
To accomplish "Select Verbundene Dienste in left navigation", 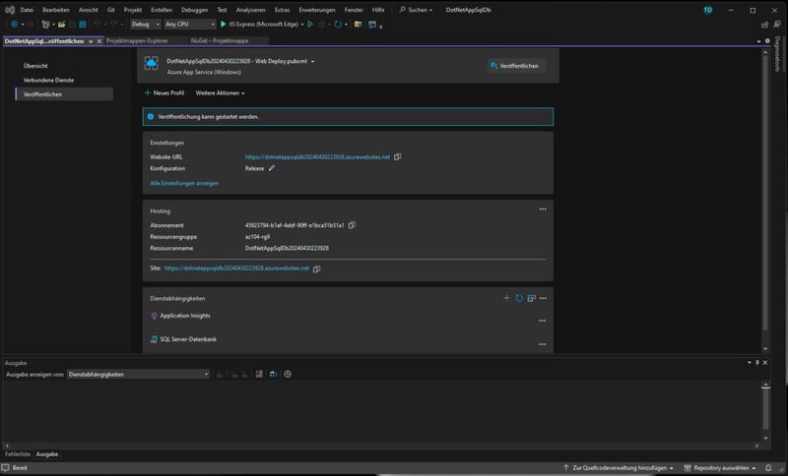I will pos(48,81).
